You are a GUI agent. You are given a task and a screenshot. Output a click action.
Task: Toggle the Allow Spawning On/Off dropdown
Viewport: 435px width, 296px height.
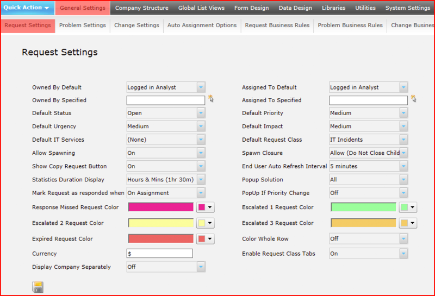click(166, 153)
